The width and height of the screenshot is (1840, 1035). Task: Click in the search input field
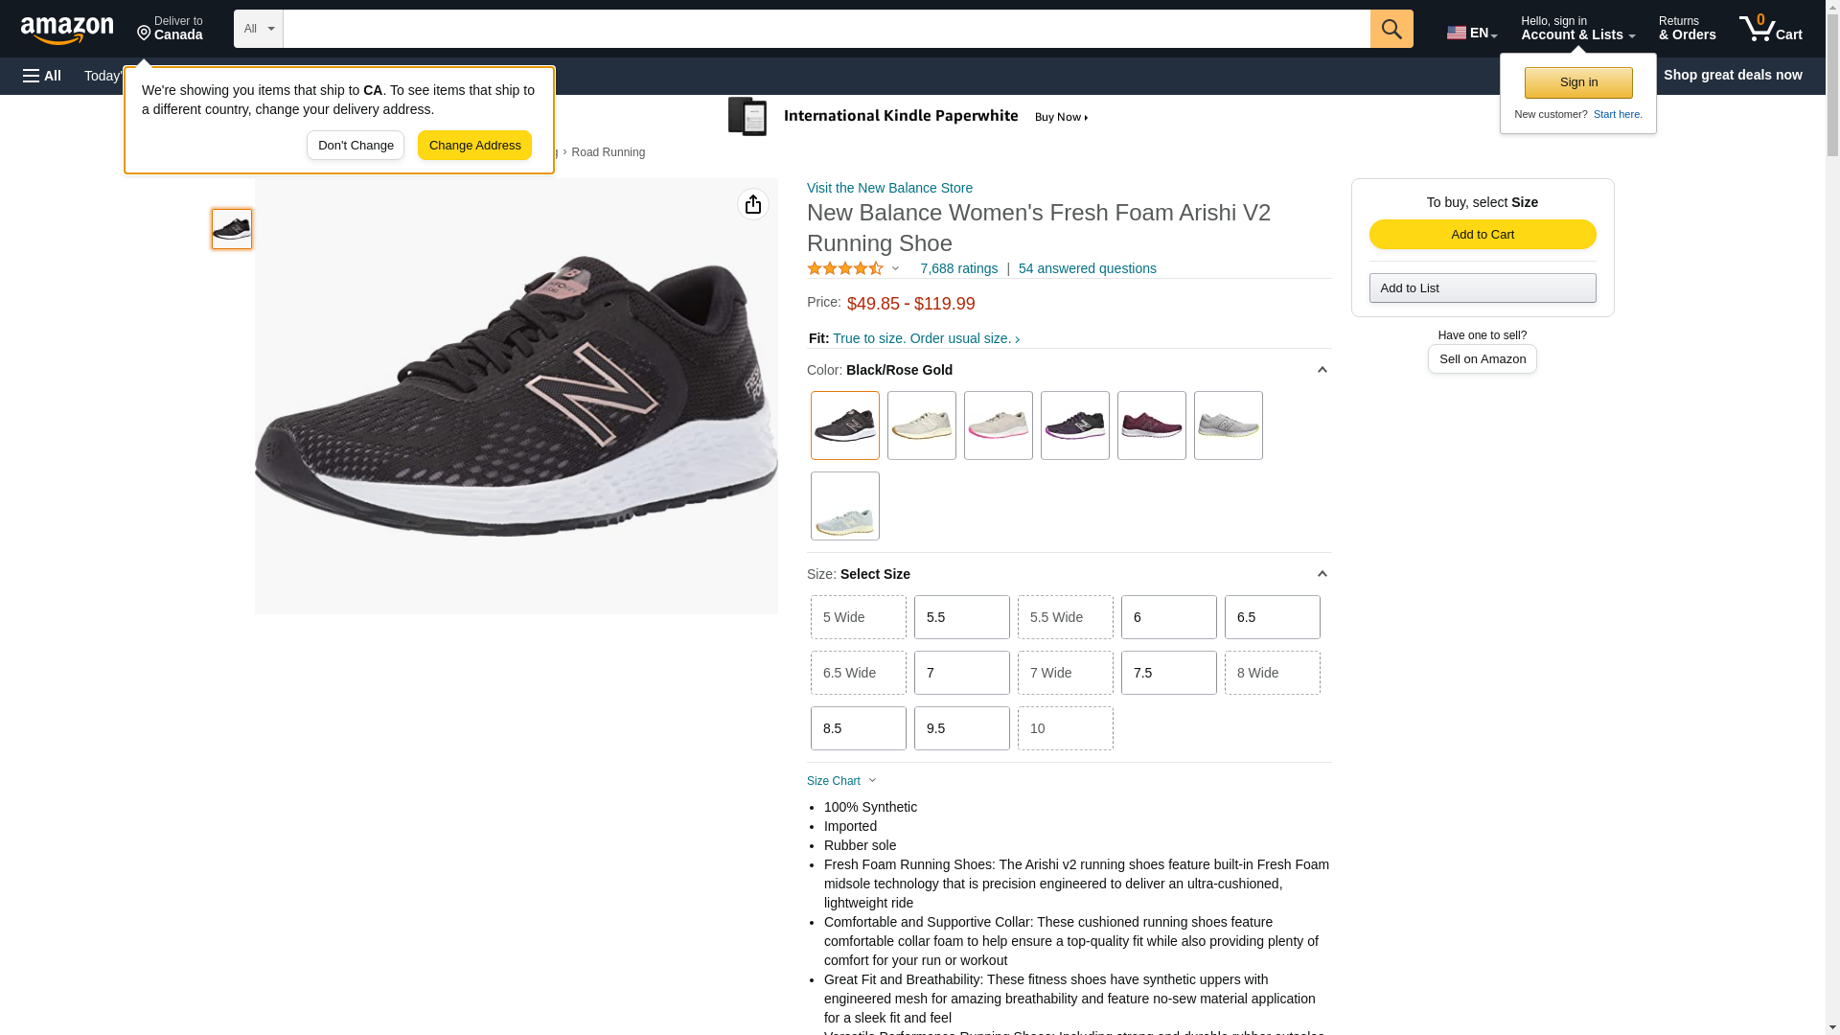826,29
